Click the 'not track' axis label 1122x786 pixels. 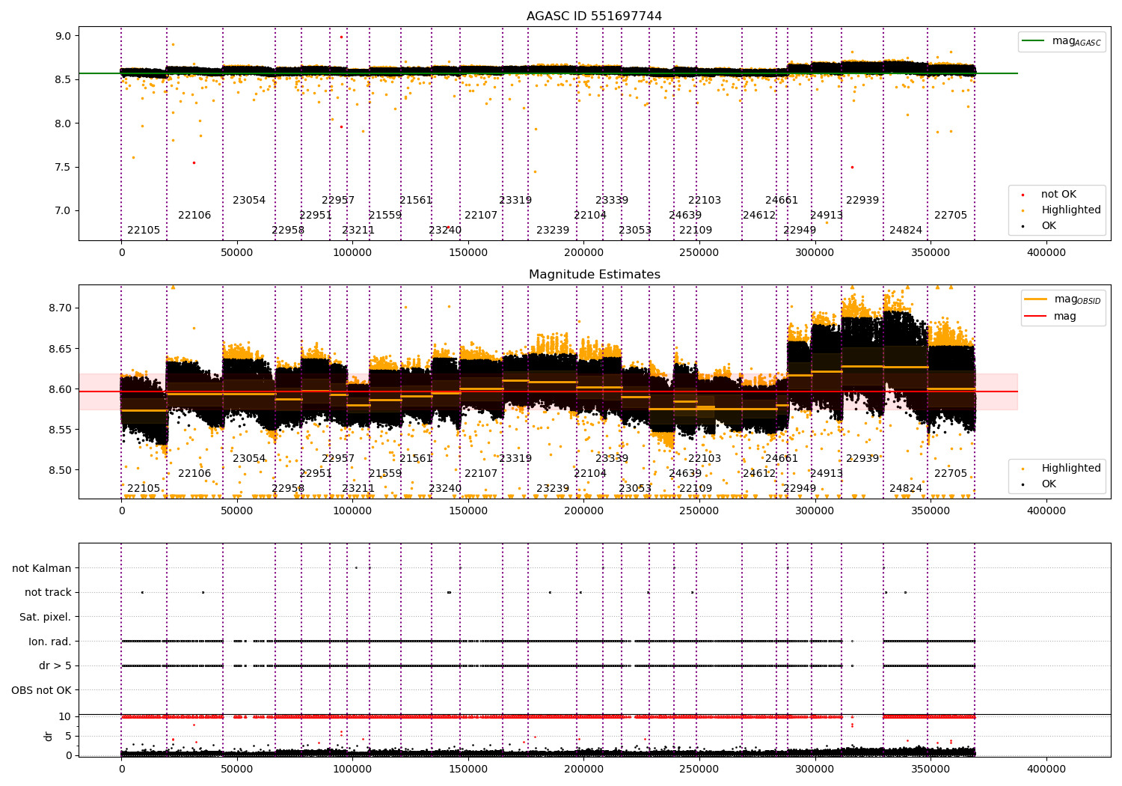(48, 593)
